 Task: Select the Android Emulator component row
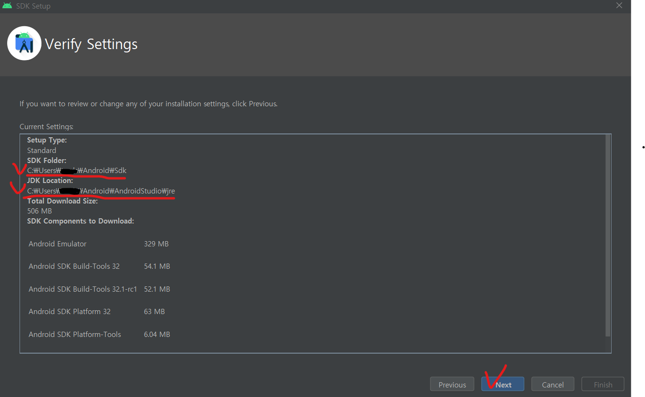click(99, 244)
